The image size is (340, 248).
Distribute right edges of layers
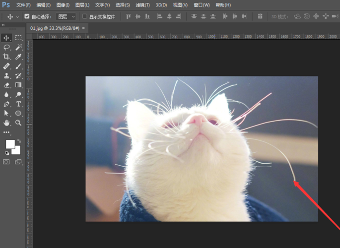pyautogui.click(x=244, y=16)
